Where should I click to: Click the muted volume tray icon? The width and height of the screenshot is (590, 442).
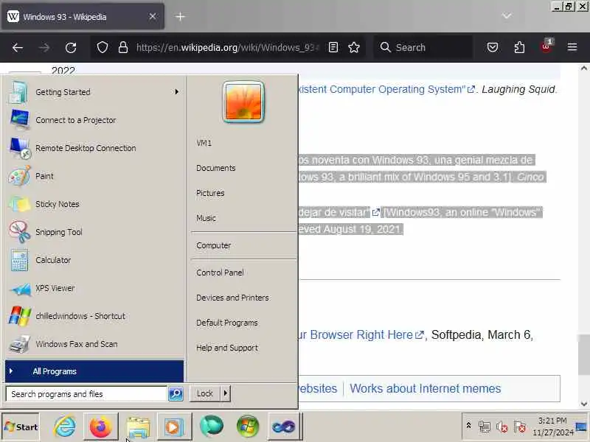click(x=502, y=427)
